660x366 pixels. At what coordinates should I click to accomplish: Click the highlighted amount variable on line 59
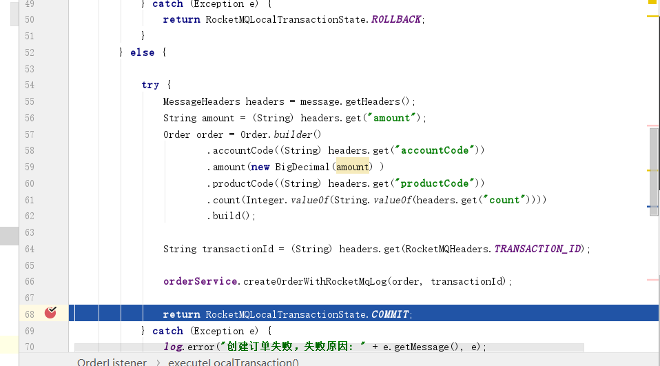coord(352,167)
